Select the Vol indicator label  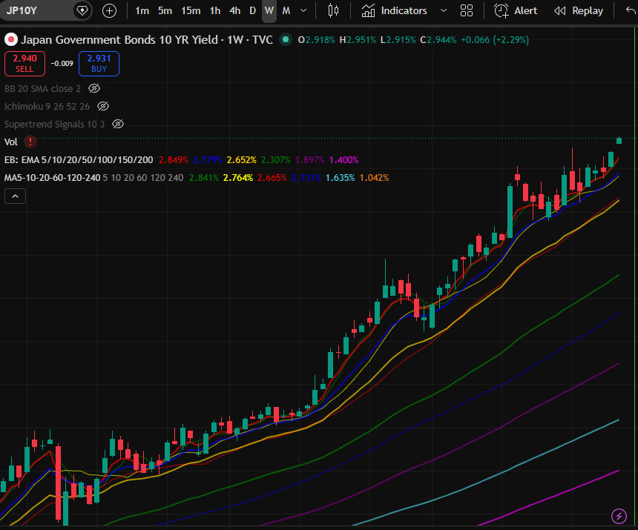[x=11, y=142]
